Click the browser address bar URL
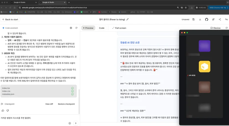The height and width of the screenshot is (126, 229). [x=54, y=7]
